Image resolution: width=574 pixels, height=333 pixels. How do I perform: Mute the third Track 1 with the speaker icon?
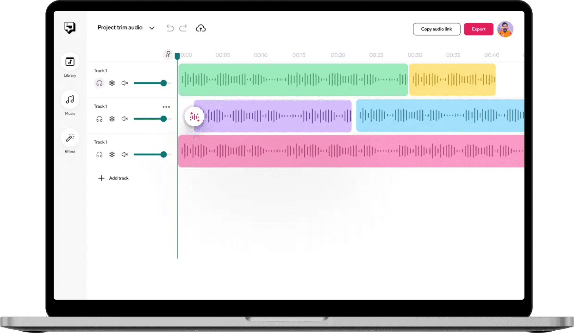[x=125, y=154]
